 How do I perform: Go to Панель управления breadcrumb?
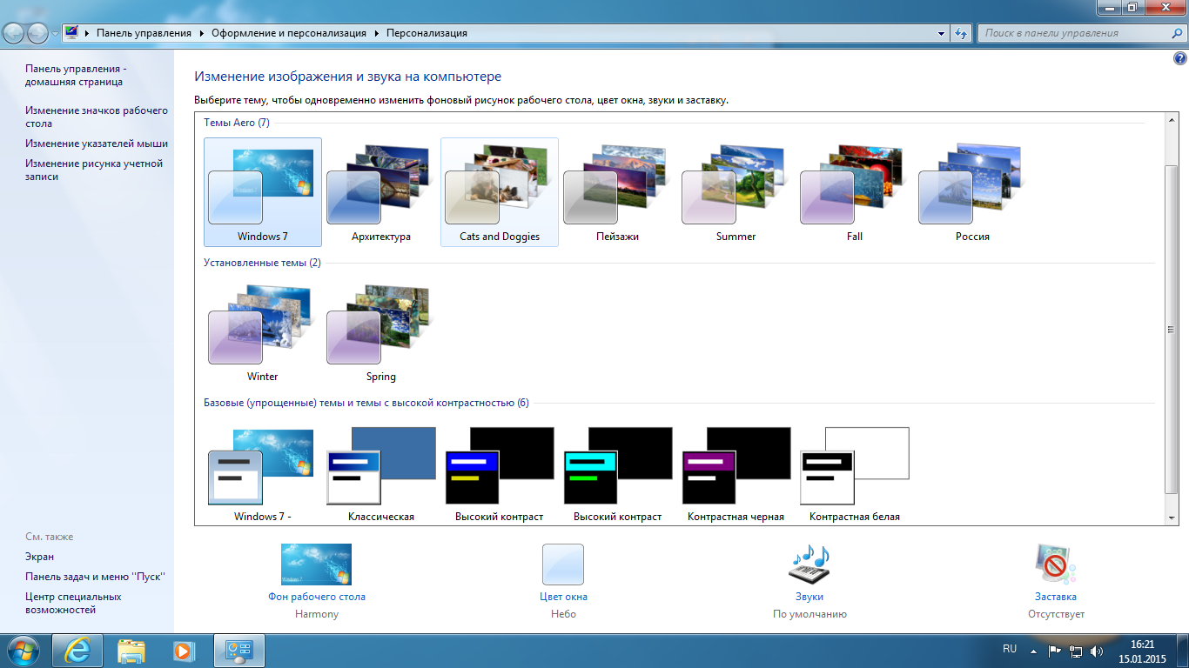[x=144, y=33]
